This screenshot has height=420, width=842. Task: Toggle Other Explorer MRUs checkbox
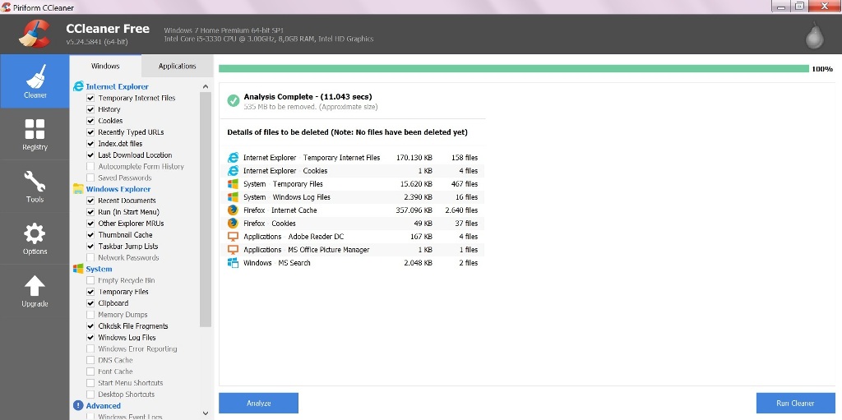90,224
